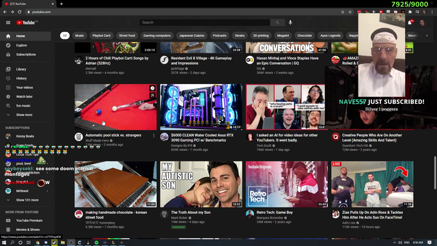Viewport: 437px width, 246px height.
Task: Open the hamburger guide menu
Action: pos(8,23)
